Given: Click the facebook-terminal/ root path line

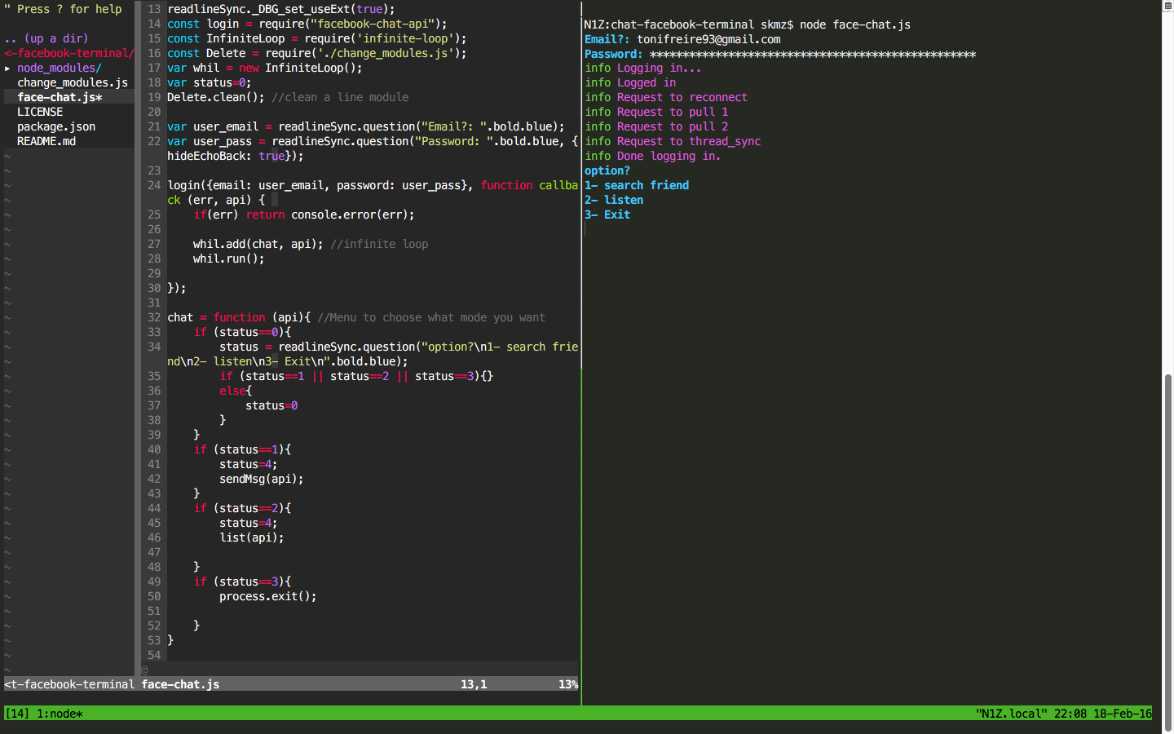Looking at the screenshot, I should [69, 53].
